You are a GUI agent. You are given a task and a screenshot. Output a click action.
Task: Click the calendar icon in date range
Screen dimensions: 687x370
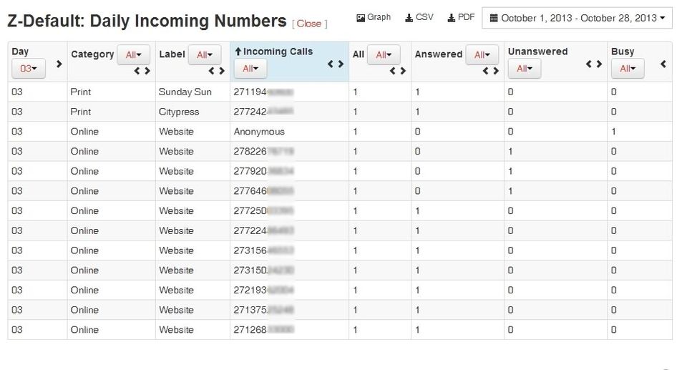(494, 18)
